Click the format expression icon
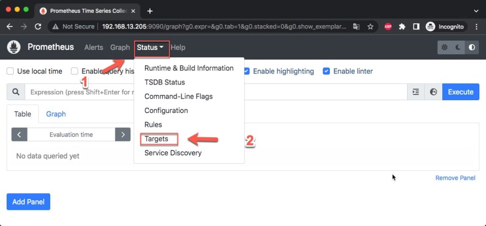The height and width of the screenshot is (226, 486). [x=416, y=92]
